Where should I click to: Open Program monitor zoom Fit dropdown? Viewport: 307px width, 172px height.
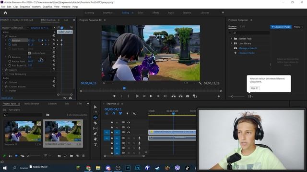(x=108, y=83)
